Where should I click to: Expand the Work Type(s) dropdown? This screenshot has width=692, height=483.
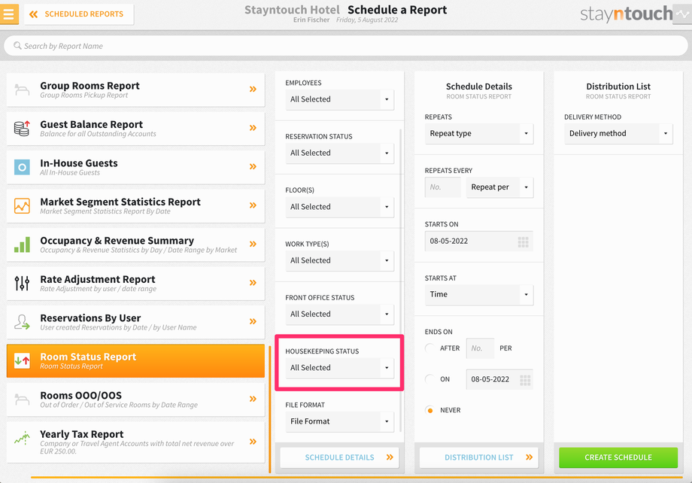pyautogui.click(x=339, y=260)
